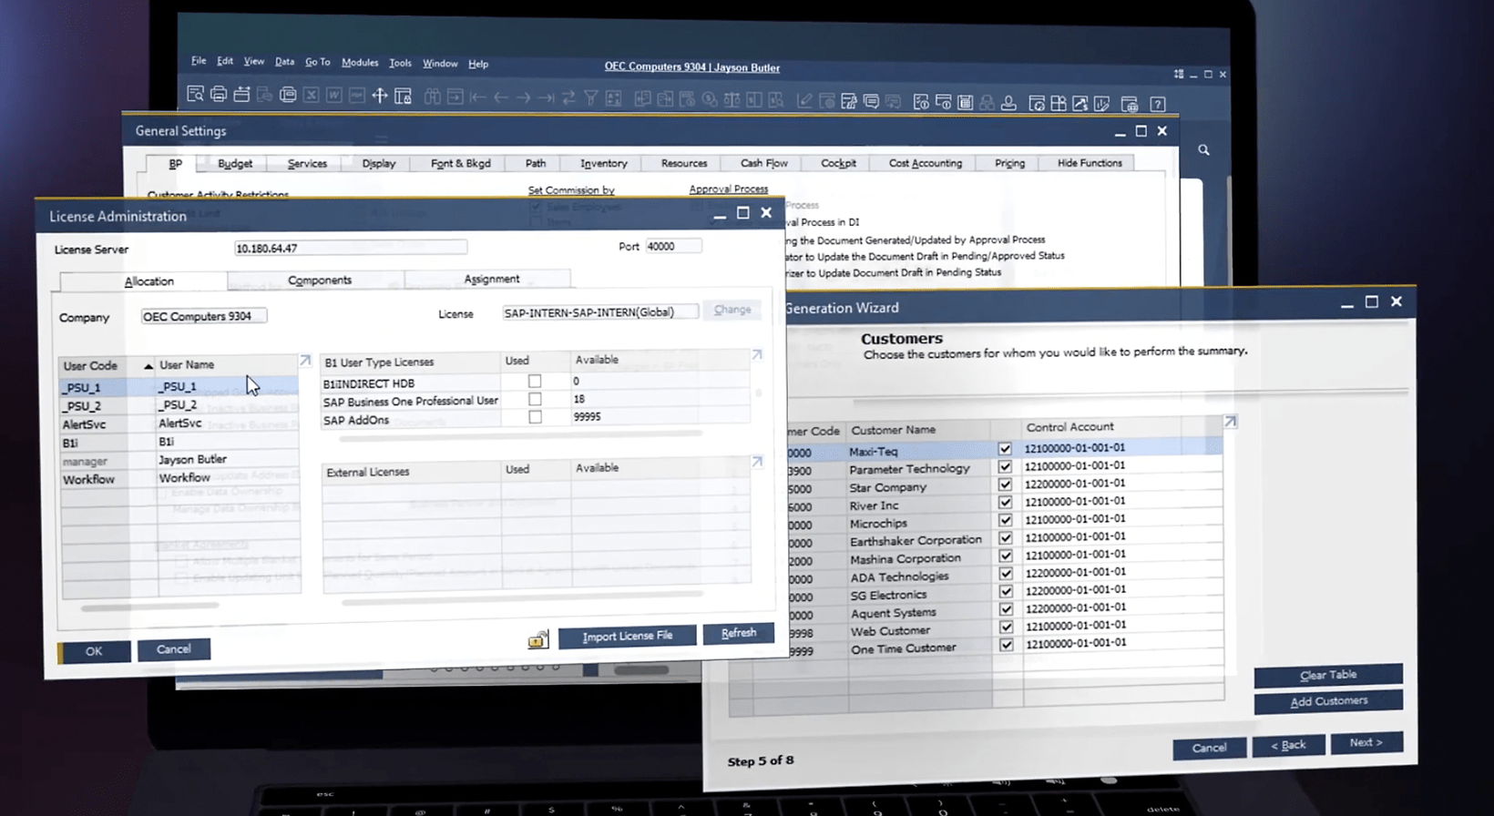Open the Go To menu
The image size is (1494, 816).
(317, 62)
